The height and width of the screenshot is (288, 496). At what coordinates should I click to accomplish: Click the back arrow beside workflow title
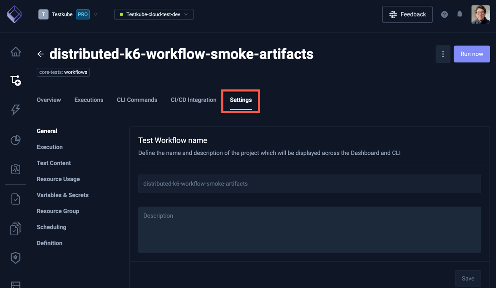coord(40,54)
